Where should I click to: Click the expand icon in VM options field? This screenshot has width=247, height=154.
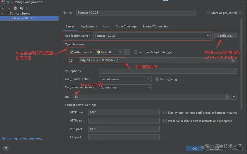pos(233,71)
